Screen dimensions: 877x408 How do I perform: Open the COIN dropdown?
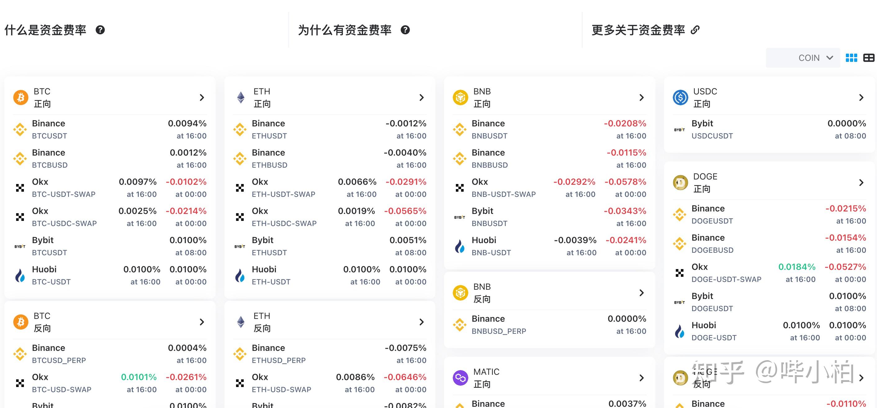tap(803, 58)
